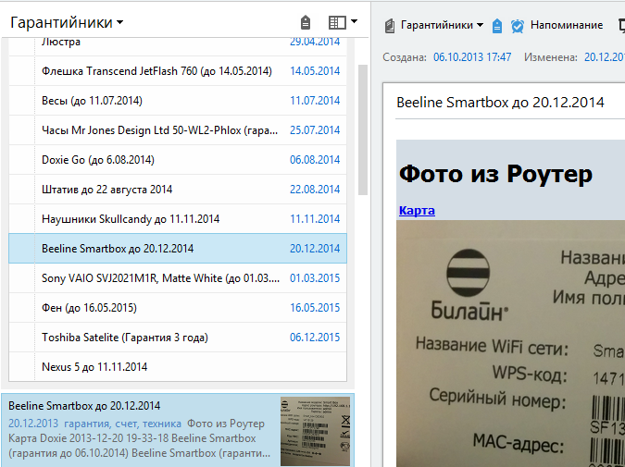This screenshot has height=467, width=625.
Task: Select Штатив до 22 августа 2014 note
Action: (x=178, y=189)
